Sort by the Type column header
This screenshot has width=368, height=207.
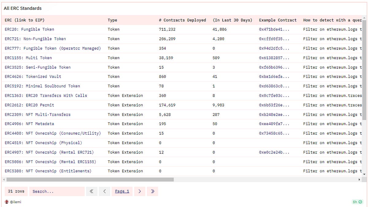coord(113,20)
